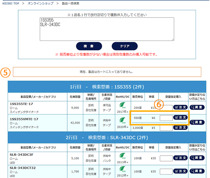Click stock quantity 5,100
The image size is (210, 178).
75,158
